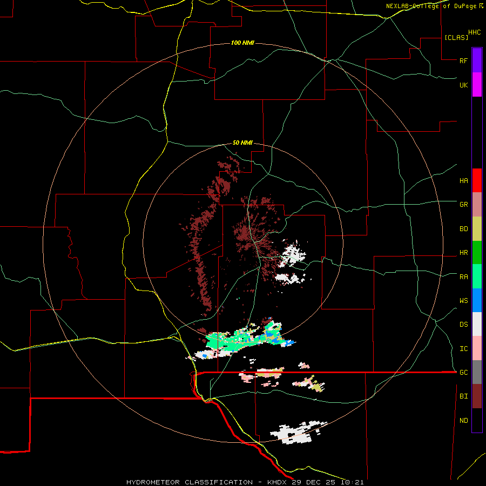Click the red HA legend swatch
This screenshot has height=486, width=486.
(x=477, y=180)
